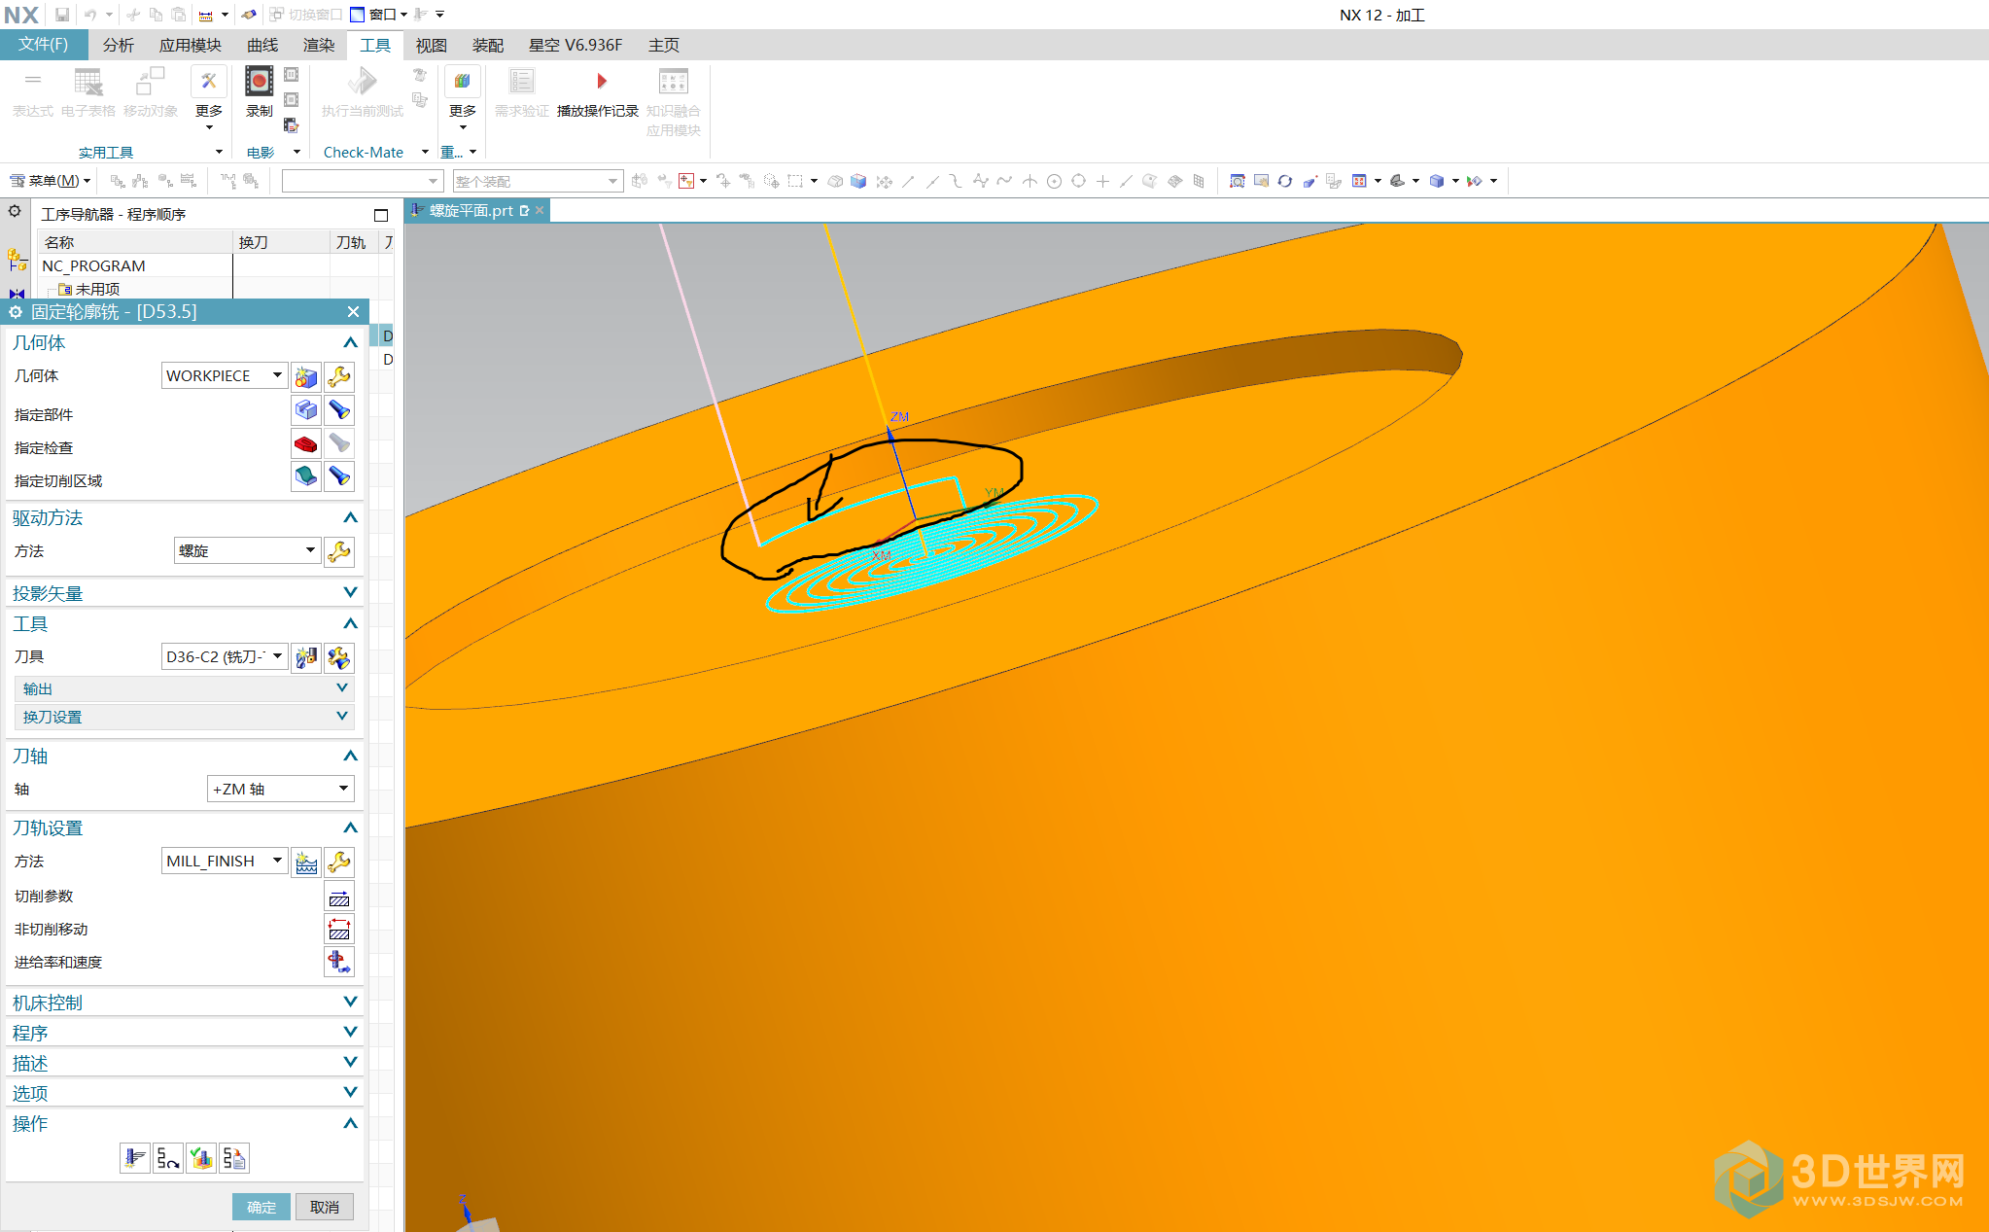Open Feeds and Speeds (进给率和速度) icon

[x=339, y=963]
